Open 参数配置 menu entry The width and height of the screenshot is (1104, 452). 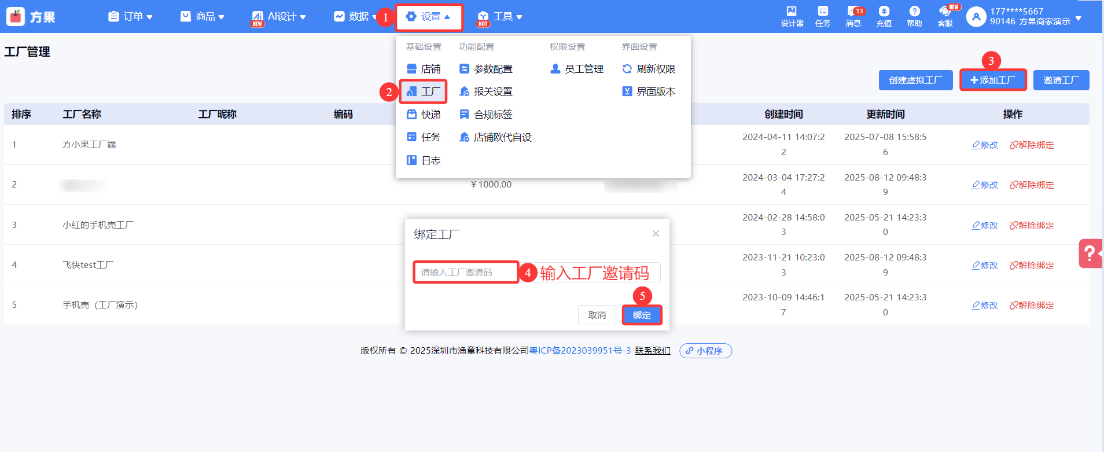pos(486,69)
